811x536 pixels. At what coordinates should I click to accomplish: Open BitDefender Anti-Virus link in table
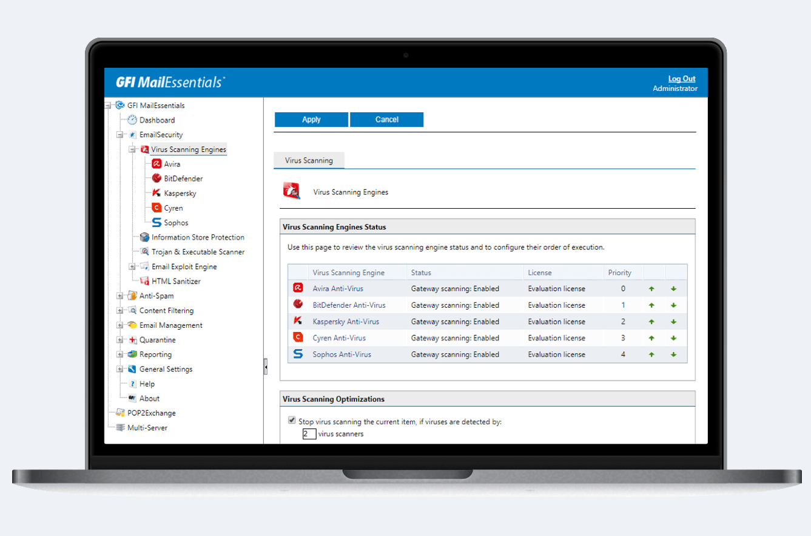tap(349, 305)
